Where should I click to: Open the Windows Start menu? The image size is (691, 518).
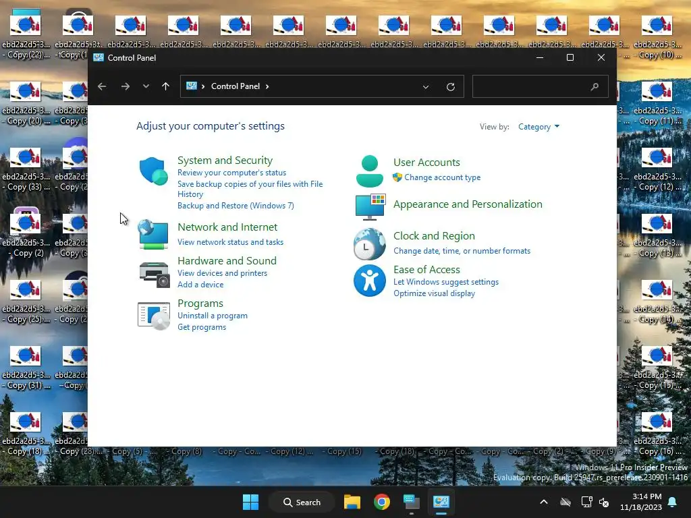(x=250, y=502)
